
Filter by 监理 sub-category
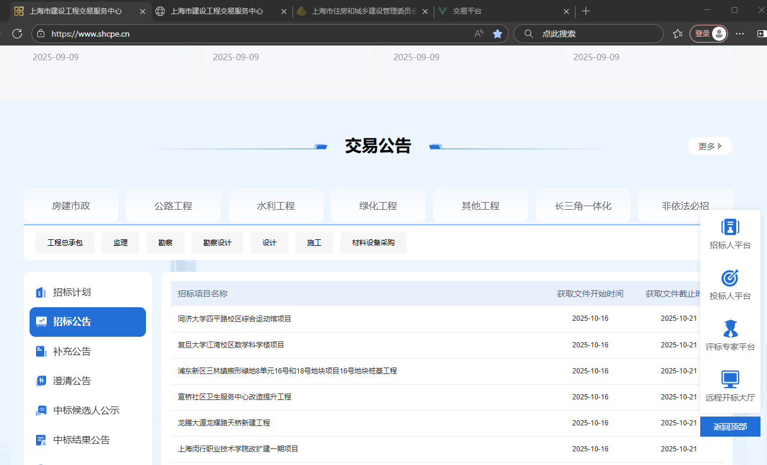point(121,243)
